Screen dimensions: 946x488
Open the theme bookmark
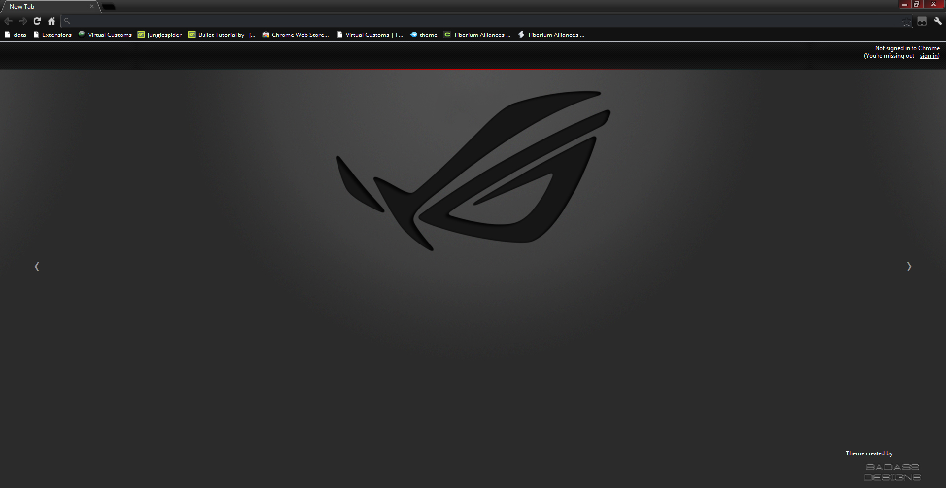click(424, 35)
